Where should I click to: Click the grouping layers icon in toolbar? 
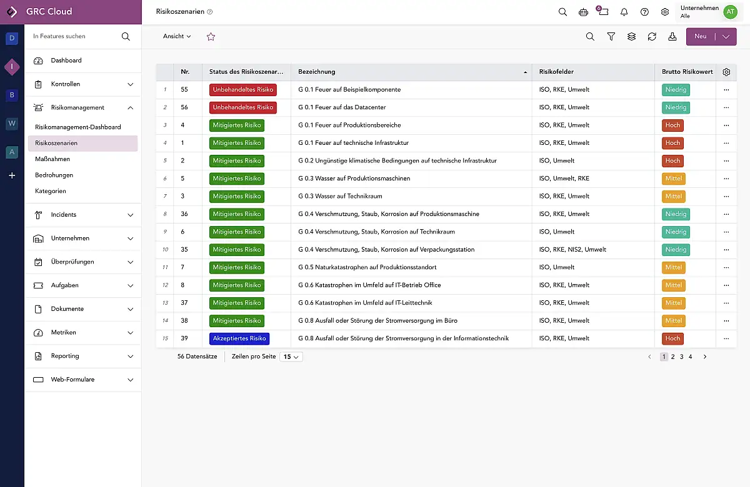[x=631, y=37]
